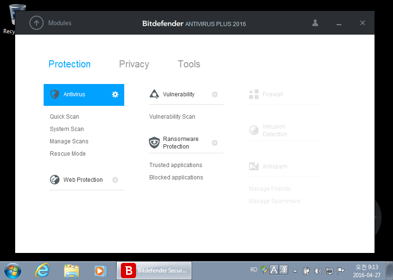Open Blocked applications list
The height and width of the screenshot is (280, 393).
click(x=176, y=177)
